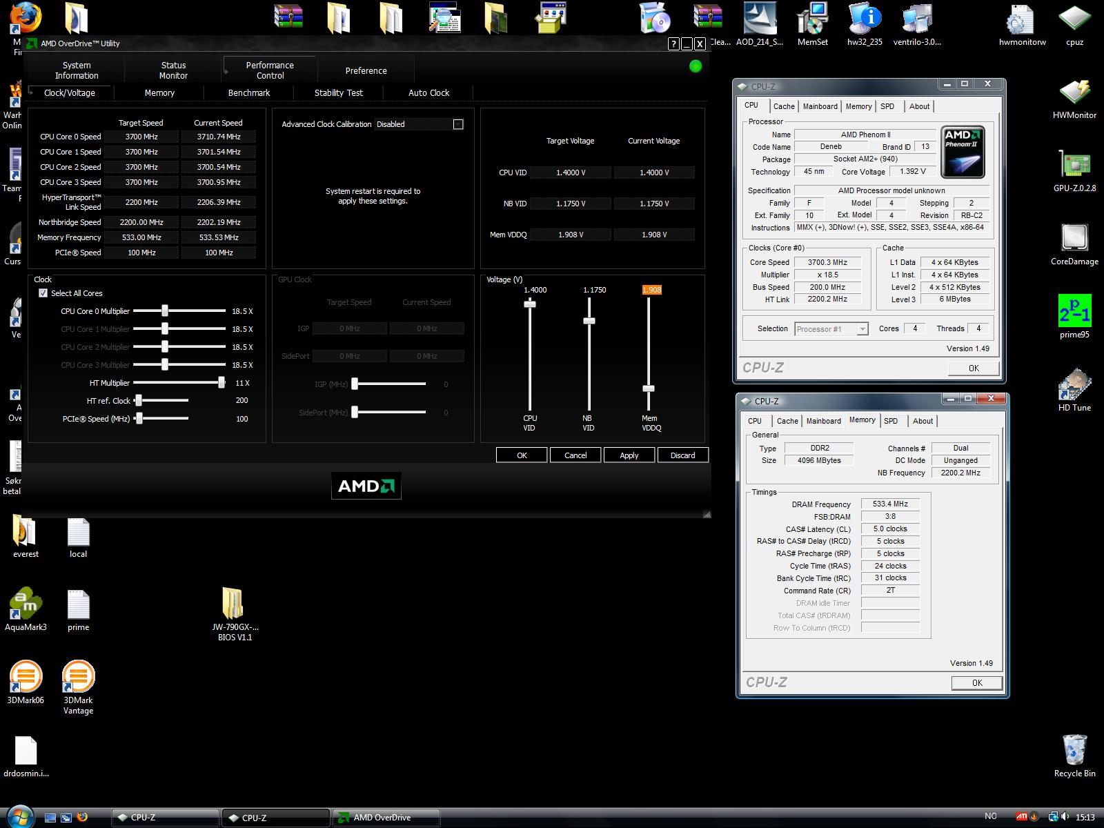The width and height of the screenshot is (1104, 828).
Task: Adjust the CPU VID voltage slider
Action: click(x=530, y=304)
